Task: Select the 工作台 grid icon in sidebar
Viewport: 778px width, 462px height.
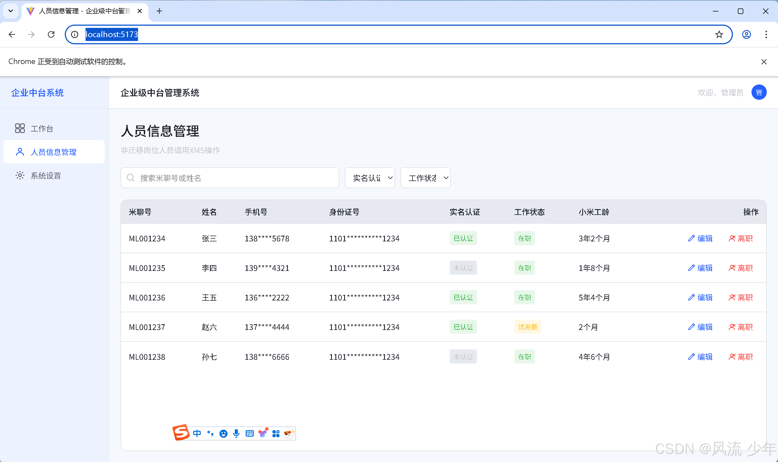Action: coord(20,128)
